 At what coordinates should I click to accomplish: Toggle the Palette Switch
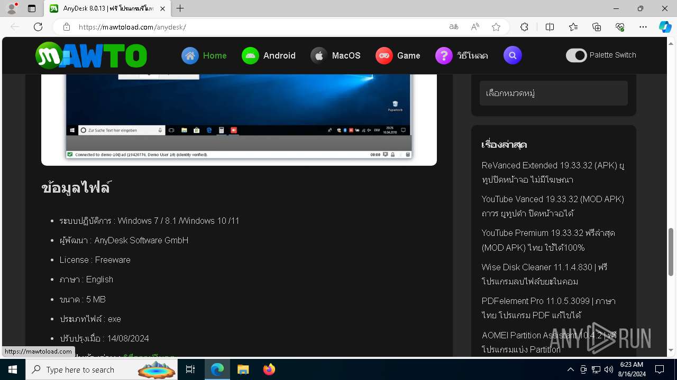577,55
